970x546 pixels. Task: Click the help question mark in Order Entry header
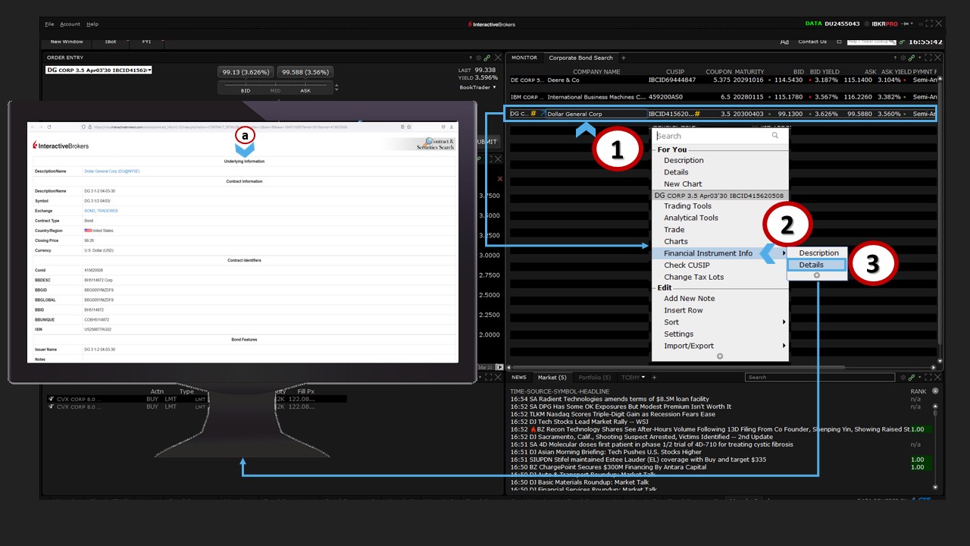coord(471,58)
